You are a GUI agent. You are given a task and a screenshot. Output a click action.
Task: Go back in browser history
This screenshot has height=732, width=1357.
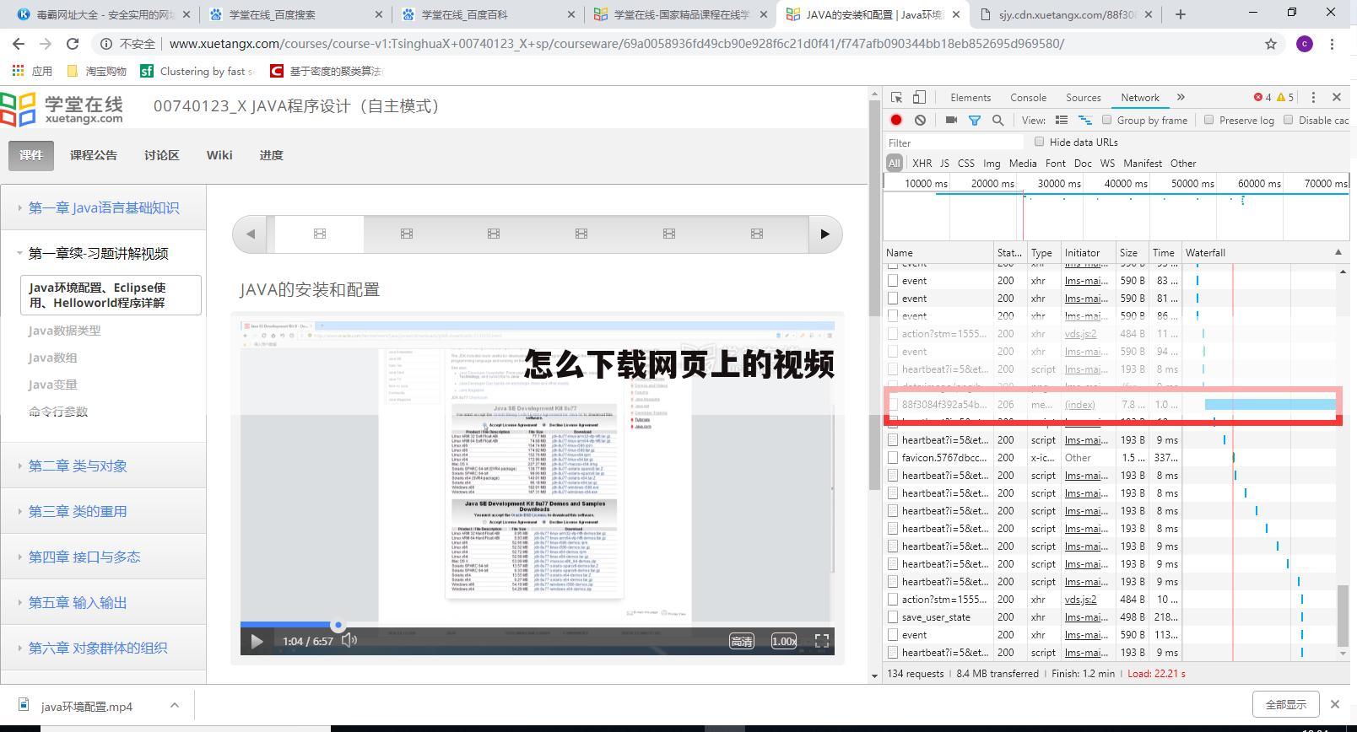[19, 44]
